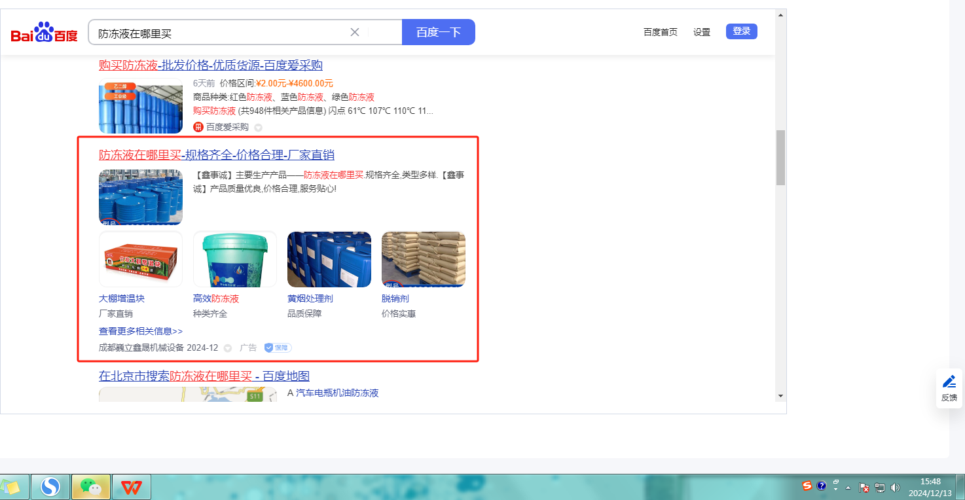
Task: Click the 广告 ad label
Action: coord(248,348)
